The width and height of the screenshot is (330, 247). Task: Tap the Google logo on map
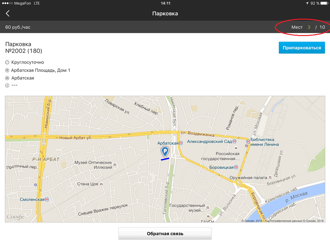15,217
